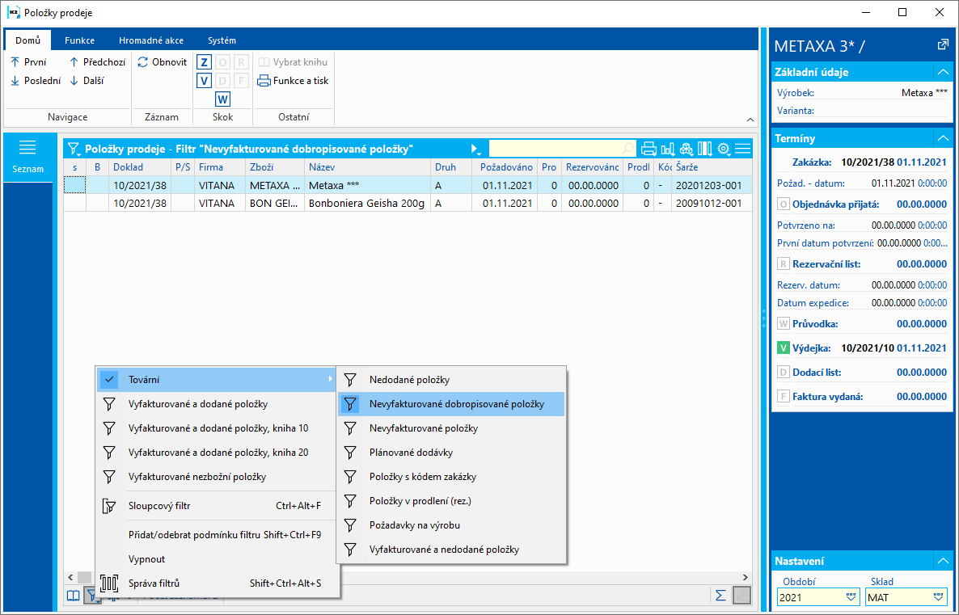
Task: Choose Přidat/odebrat podmínku filtru
Action: (217, 535)
